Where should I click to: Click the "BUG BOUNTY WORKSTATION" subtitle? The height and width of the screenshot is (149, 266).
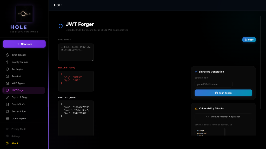pyautogui.click(x=24, y=32)
